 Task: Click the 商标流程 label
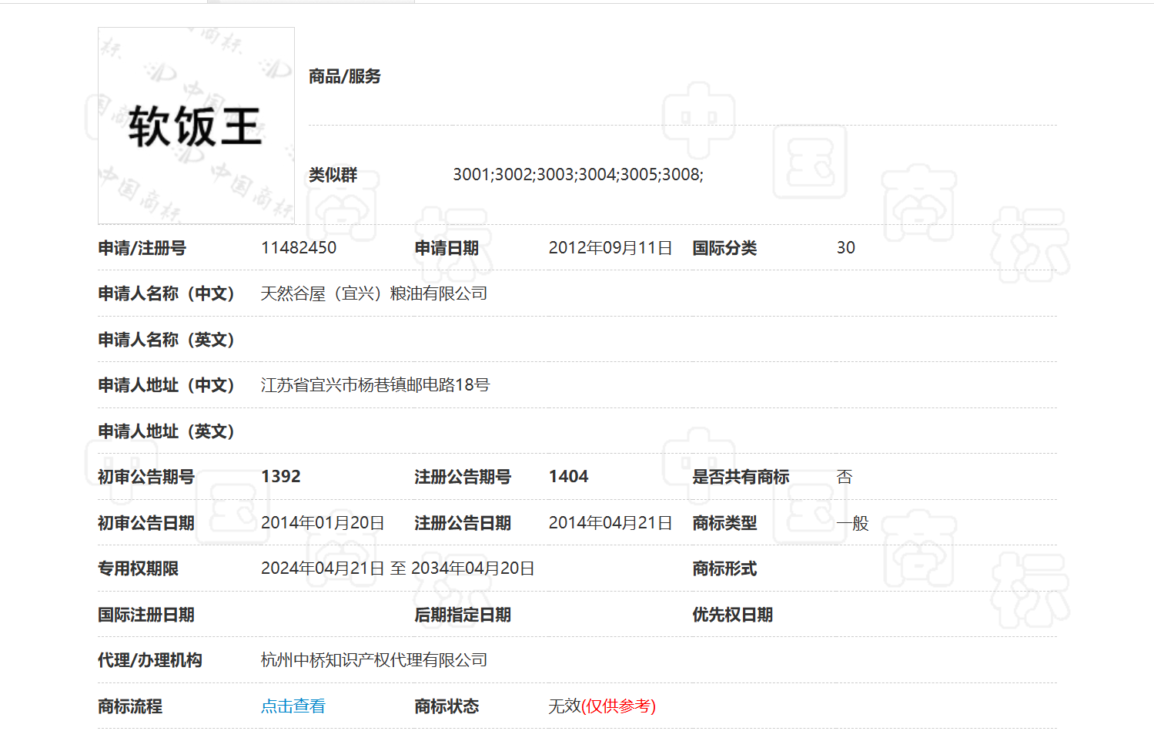[130, 706]
